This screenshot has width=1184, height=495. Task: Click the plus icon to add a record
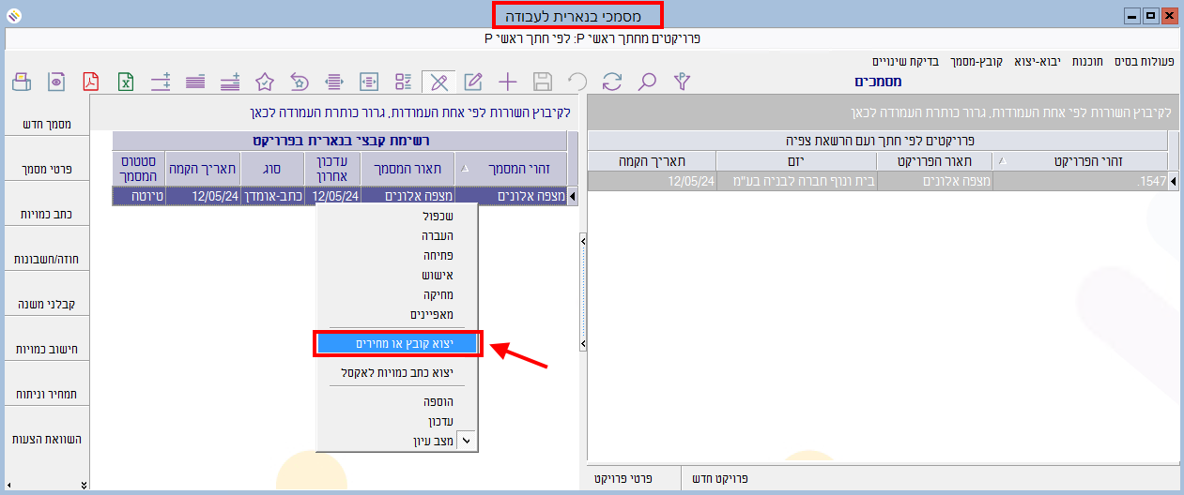(x=508, y=82)
